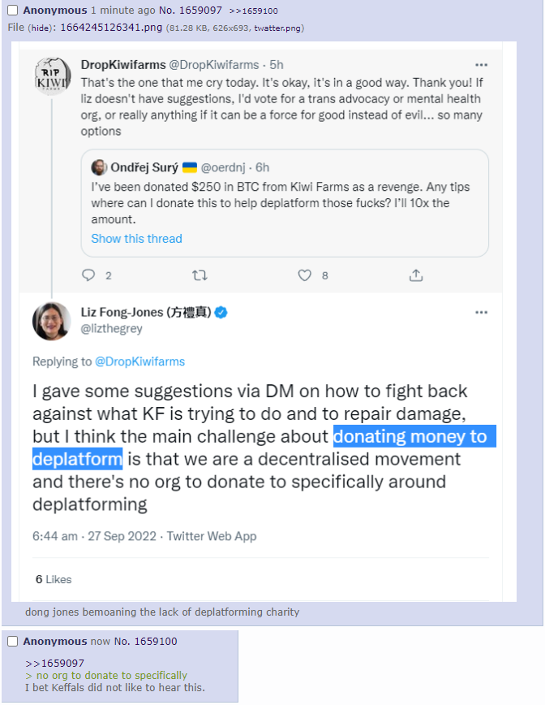Click the @DropKiwifarms mention in Replying to
This screenshot has height=705, width=545.
point(139,361)
